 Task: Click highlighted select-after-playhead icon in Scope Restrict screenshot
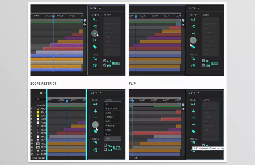coord(95,125)
